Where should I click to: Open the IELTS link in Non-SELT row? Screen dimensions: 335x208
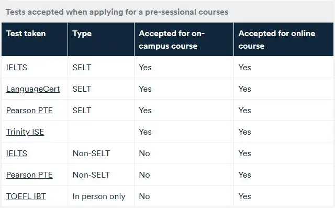pyautogui.click(x=16, y=154)
